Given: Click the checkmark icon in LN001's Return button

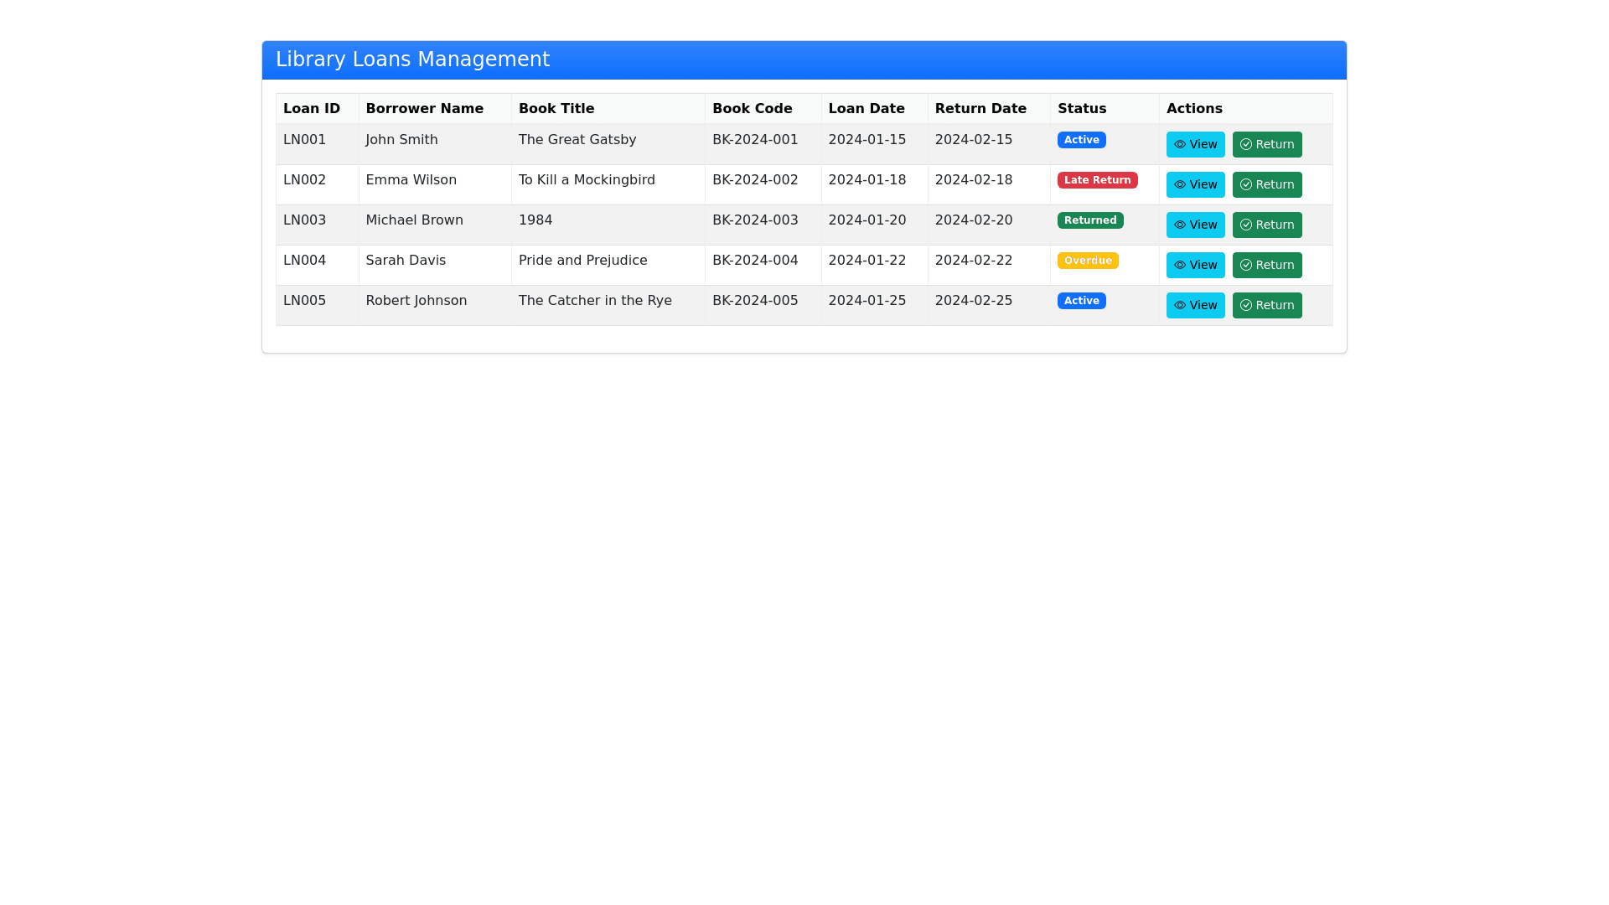Looking at the screenshot, I should click(1246, 144).
